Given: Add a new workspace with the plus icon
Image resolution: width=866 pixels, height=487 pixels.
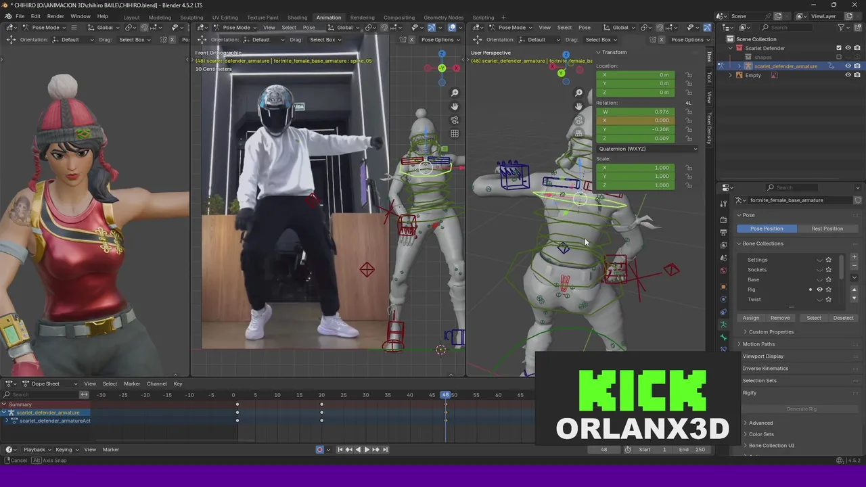Looking at the screenshot, I should [x=503, y=17].
